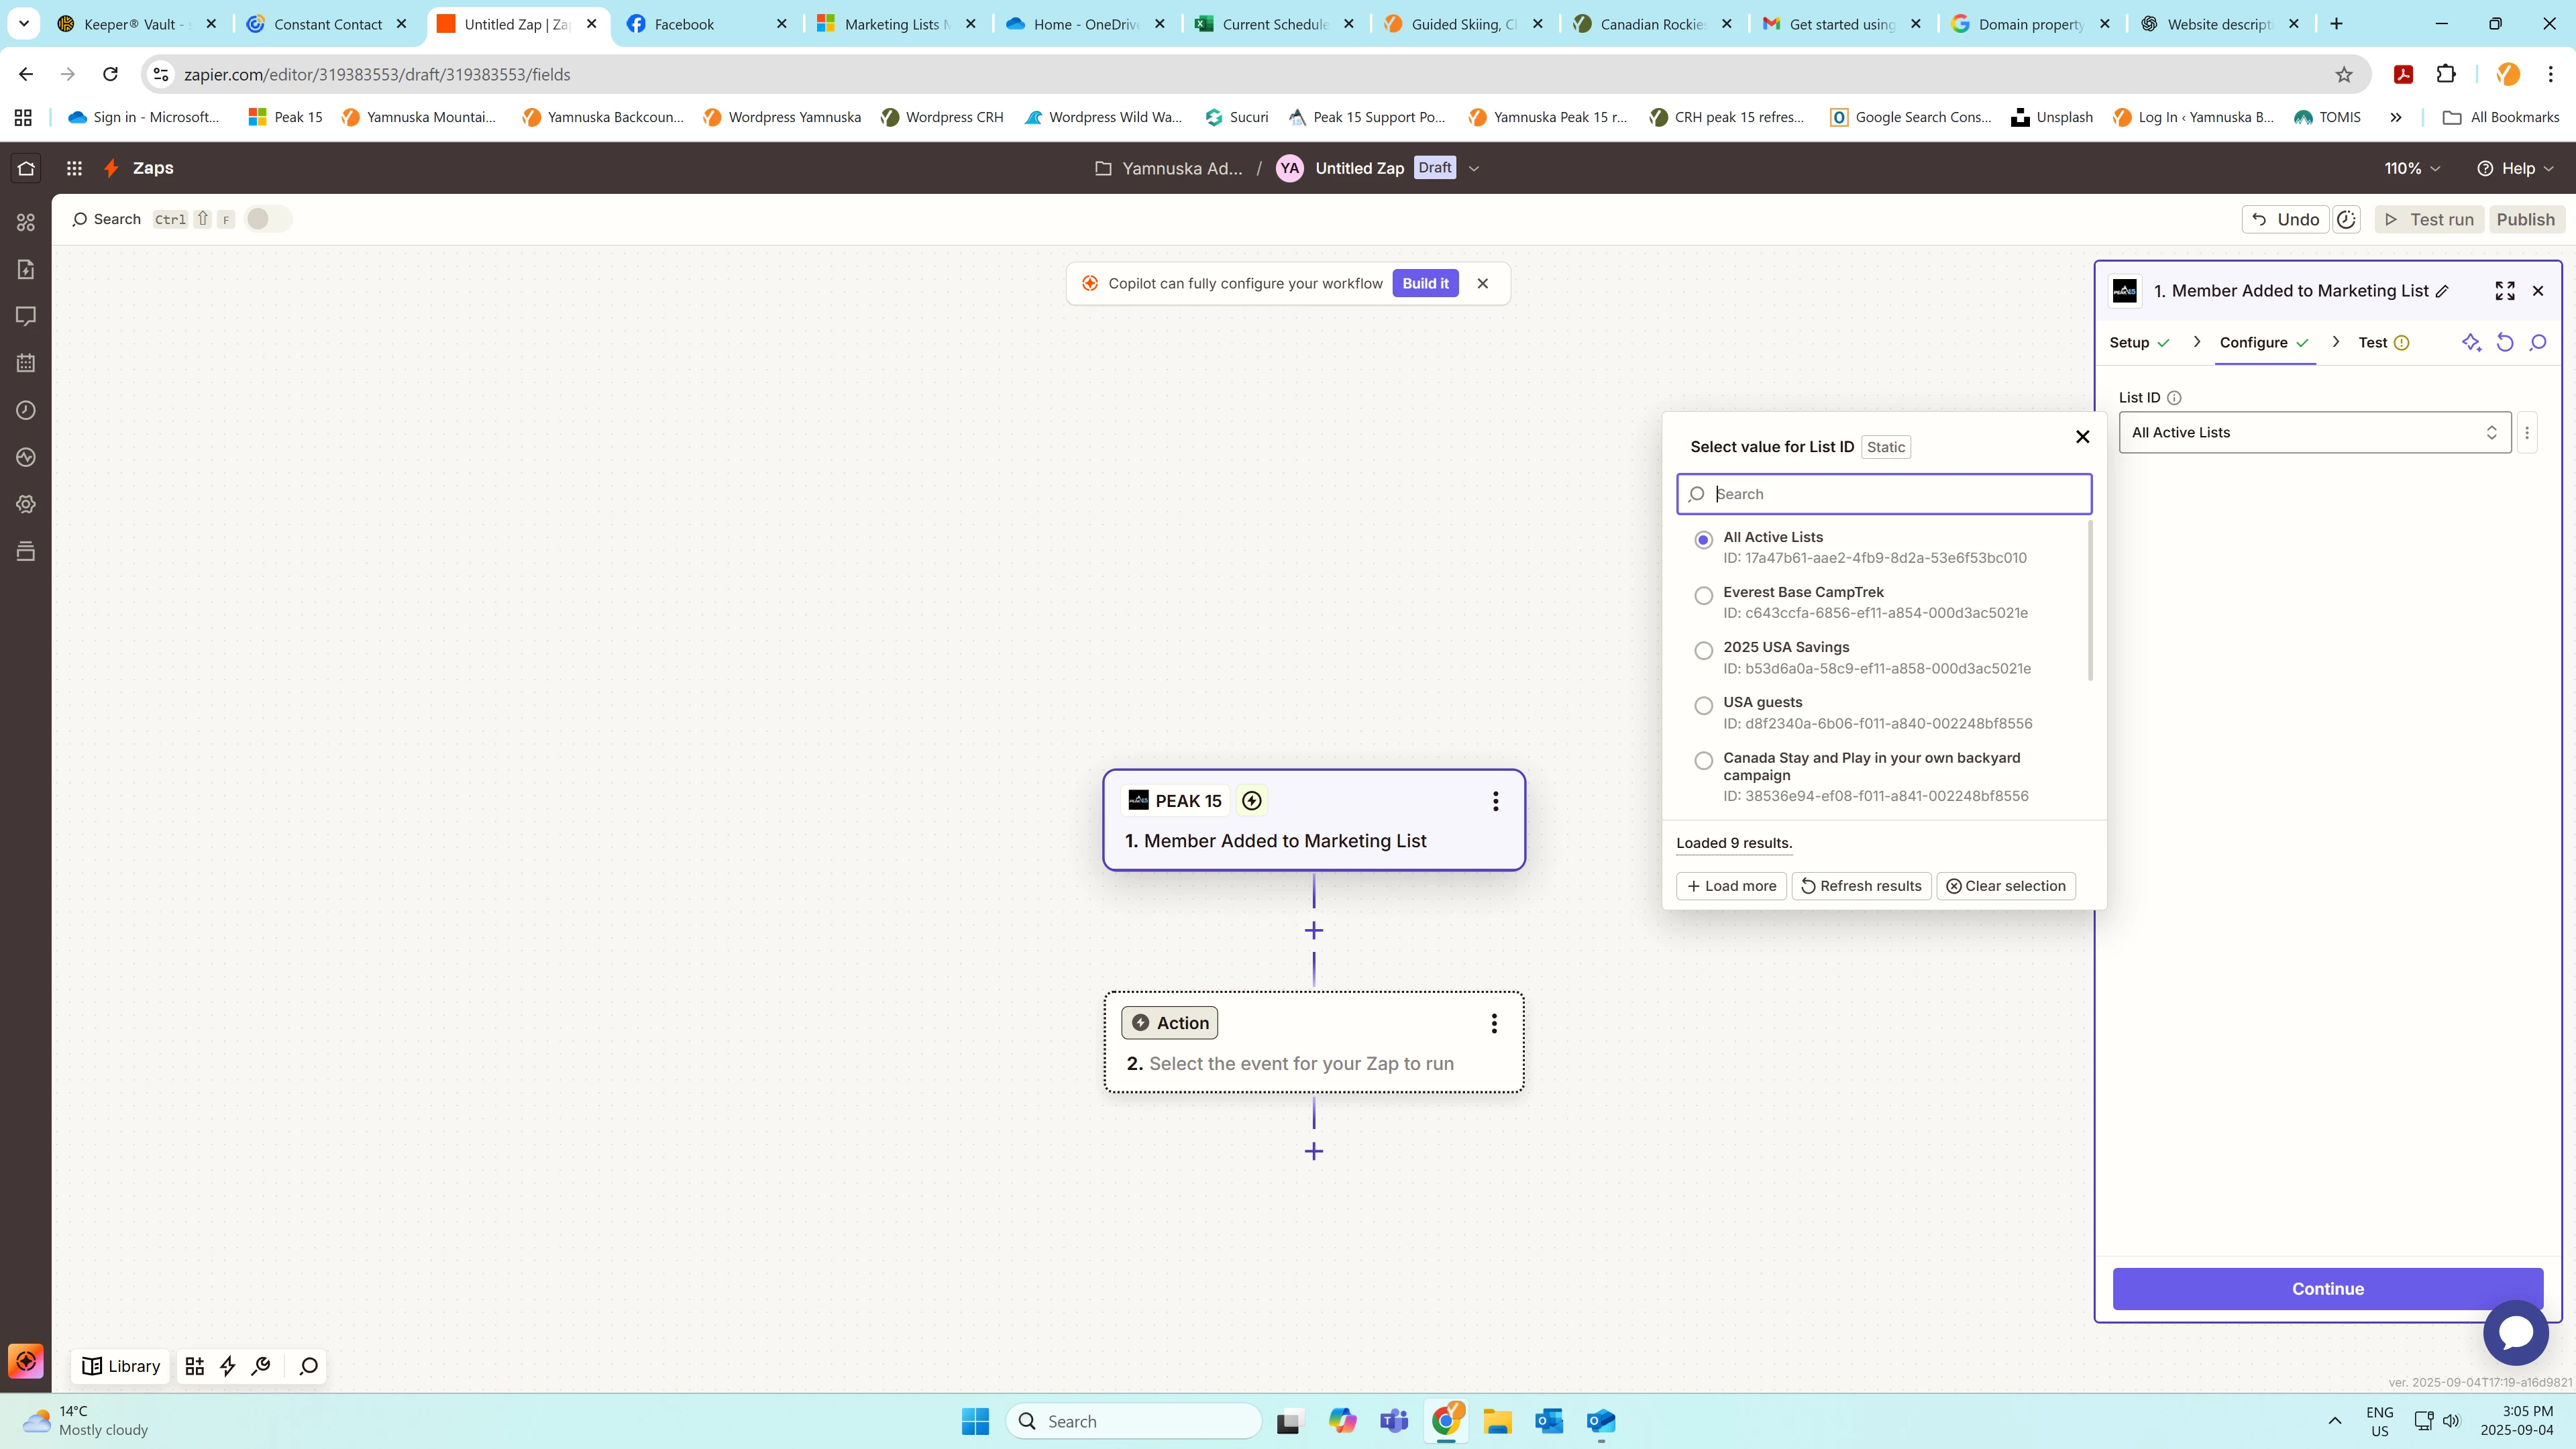Switch to Test tab
The image size is (2576, 1449).
tap(2383, 343)
